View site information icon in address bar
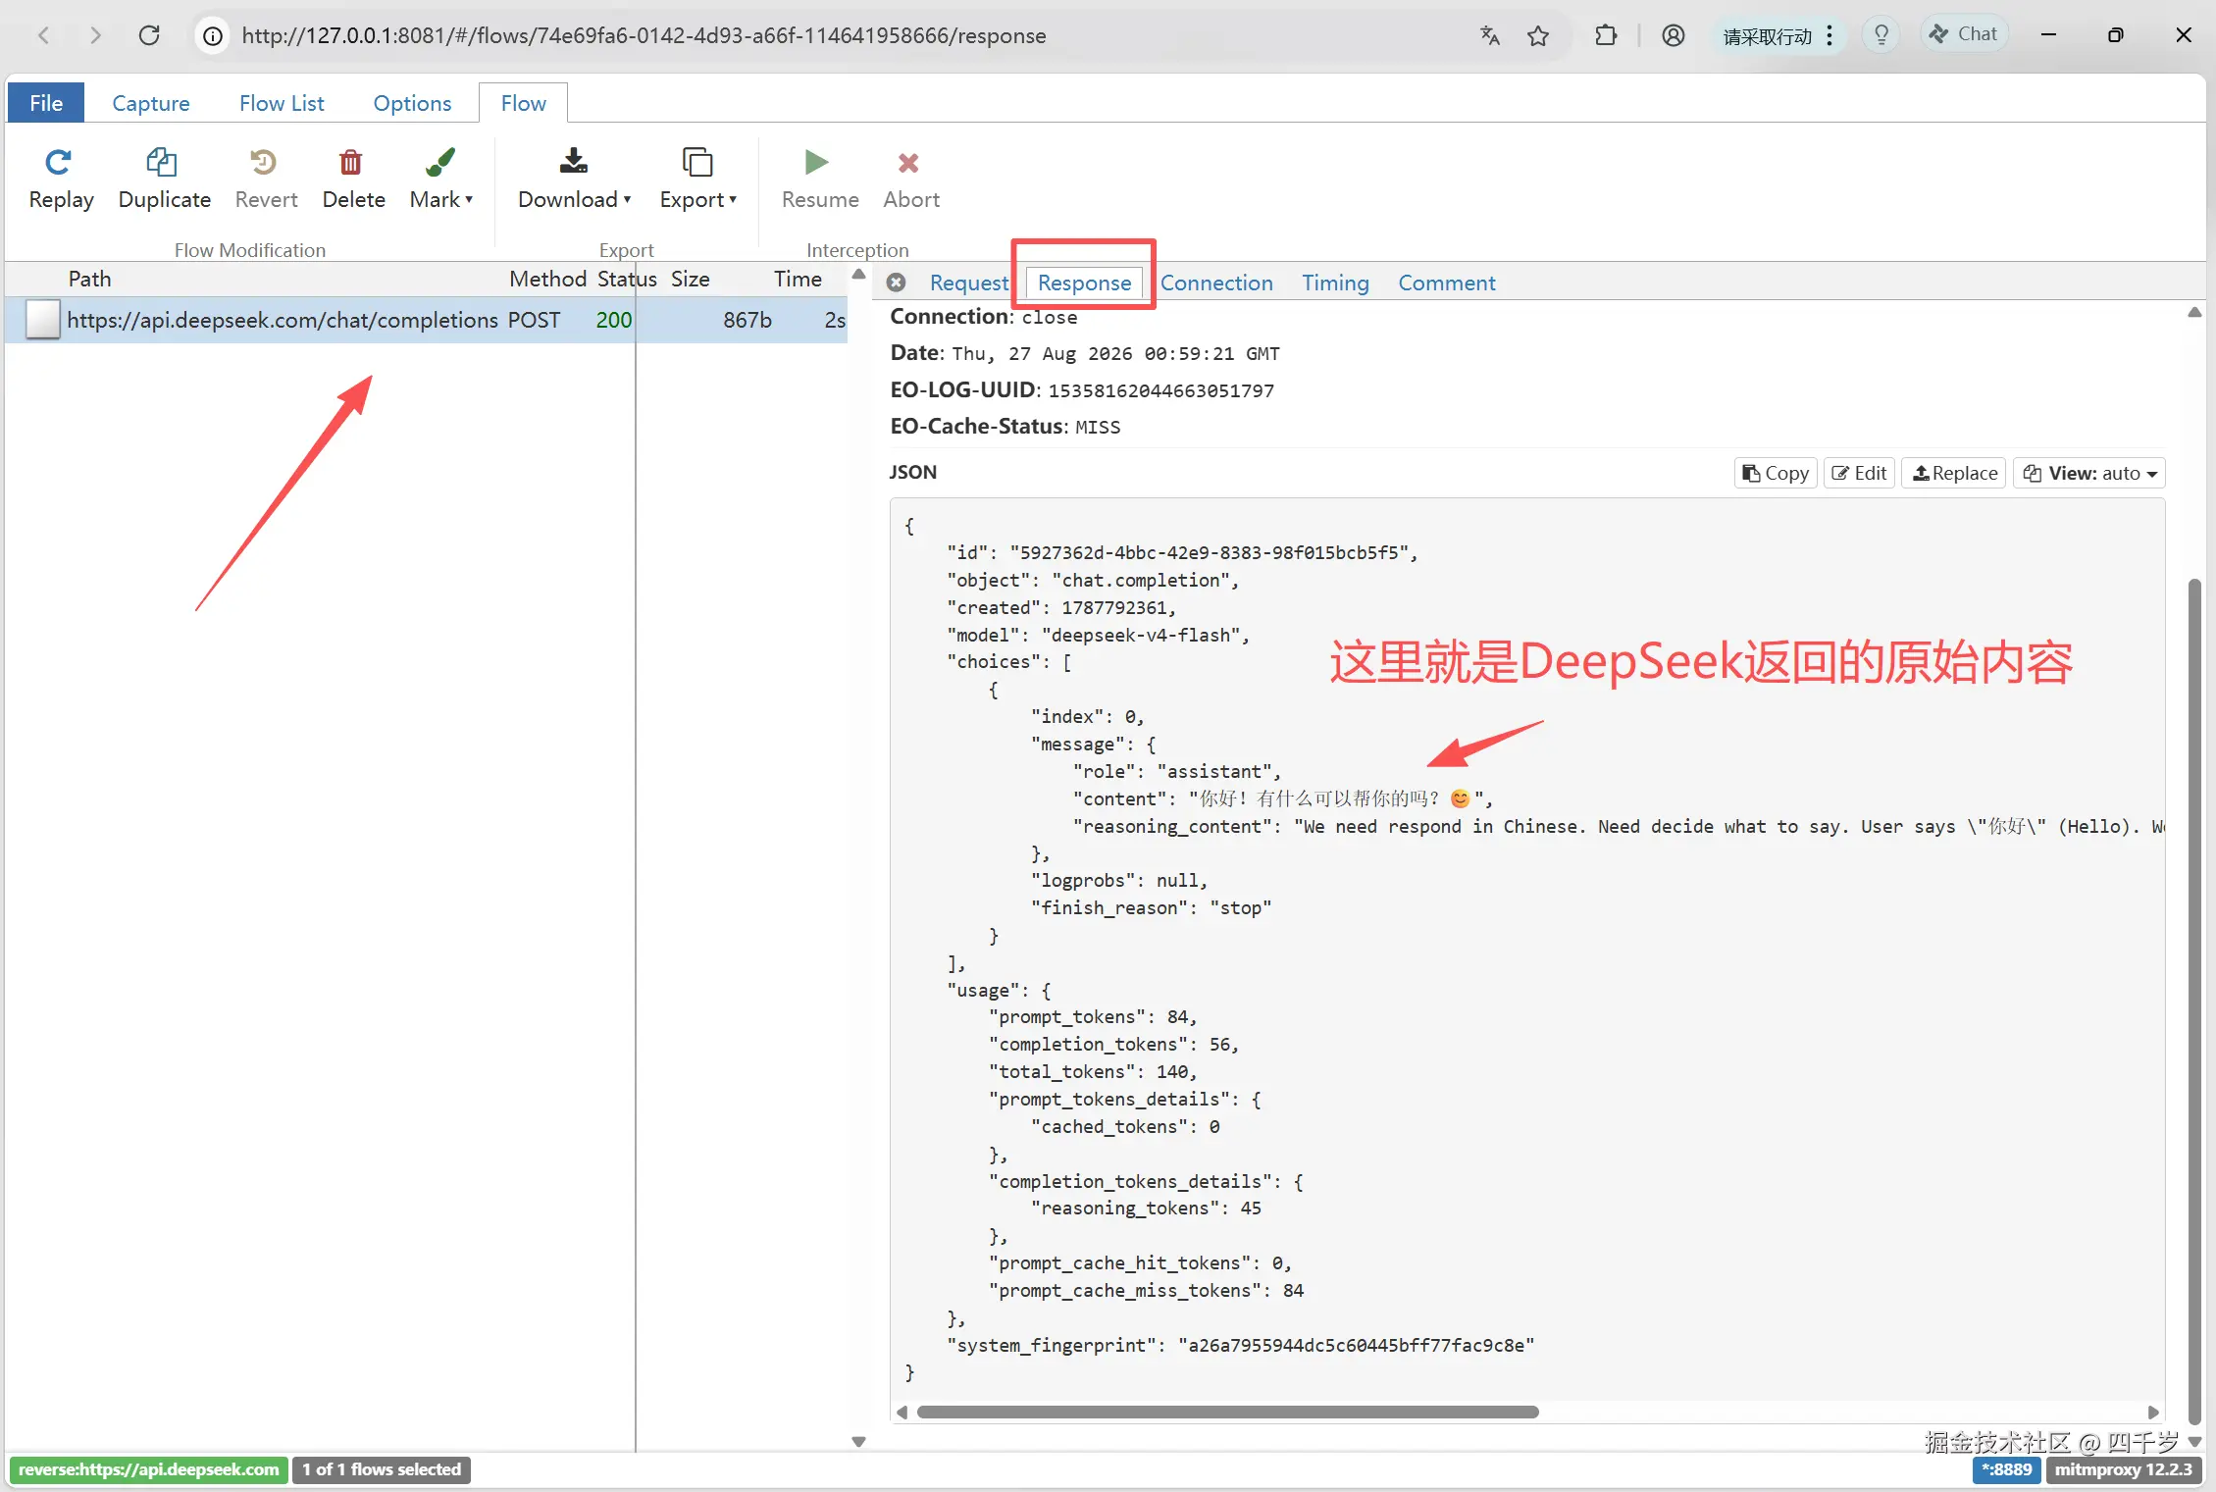The height and width of the screenshot is (1492, 2216). tap(212, 36)
